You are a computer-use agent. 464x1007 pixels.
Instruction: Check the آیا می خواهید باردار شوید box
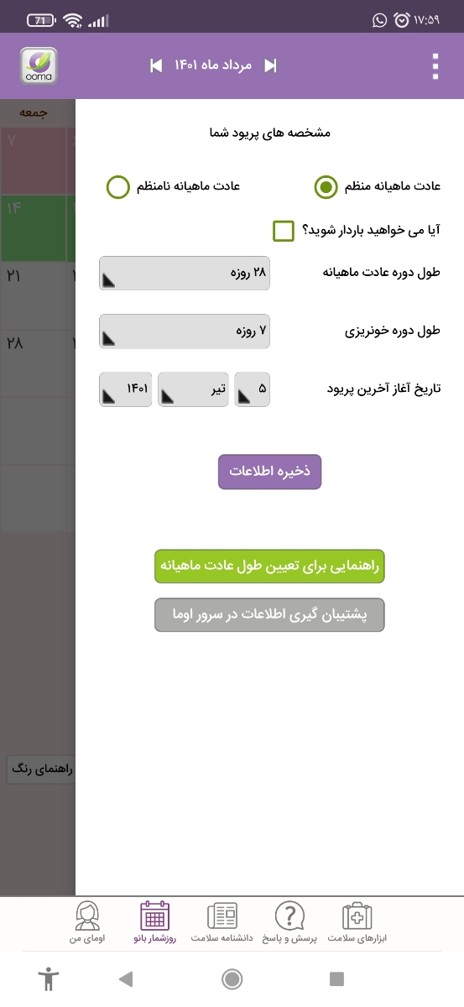pyautogui.click(x=284, y=231)
